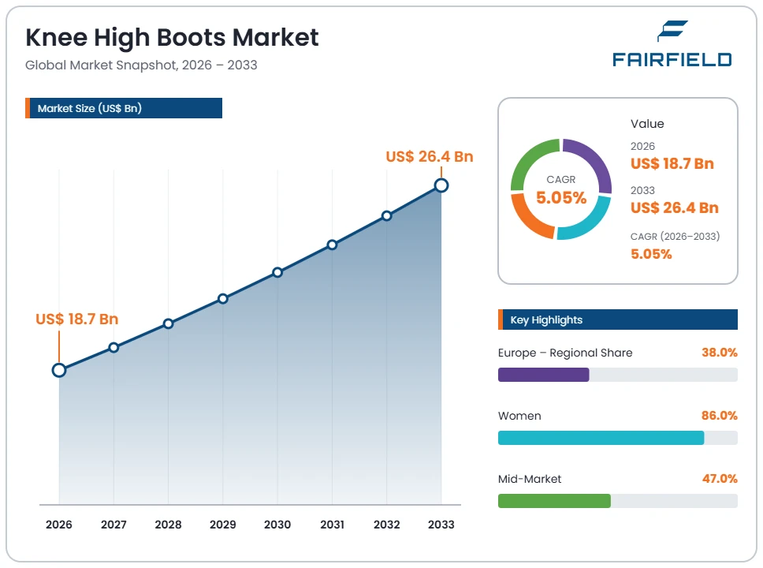Click the Europe – Regional Share label

(x=565, y=353)
